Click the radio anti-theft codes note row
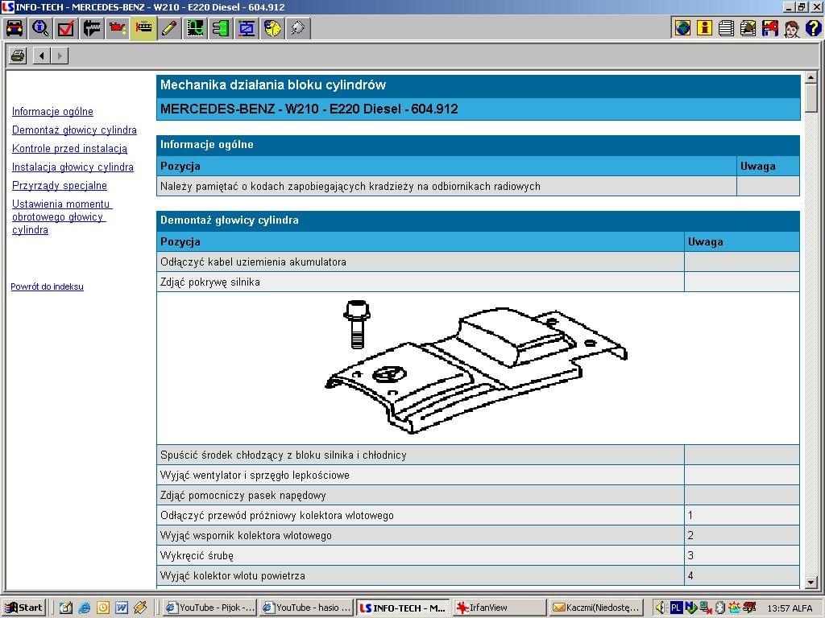825x618 pixels. click(478, 186)
